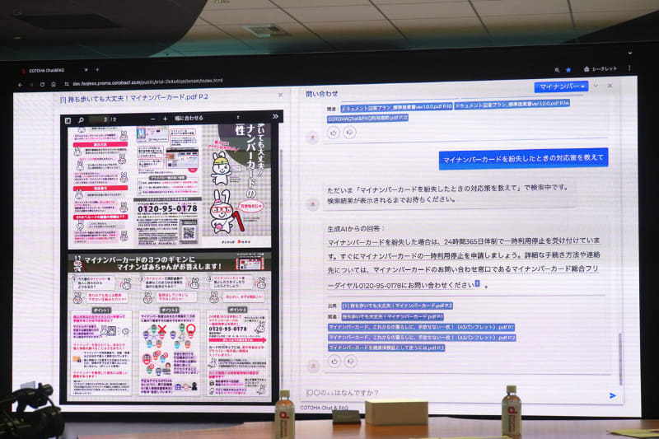Click the incognito シークレット indicator
Image resolution: width=659 pixels, height=439 pixels.
coord(601,69)
